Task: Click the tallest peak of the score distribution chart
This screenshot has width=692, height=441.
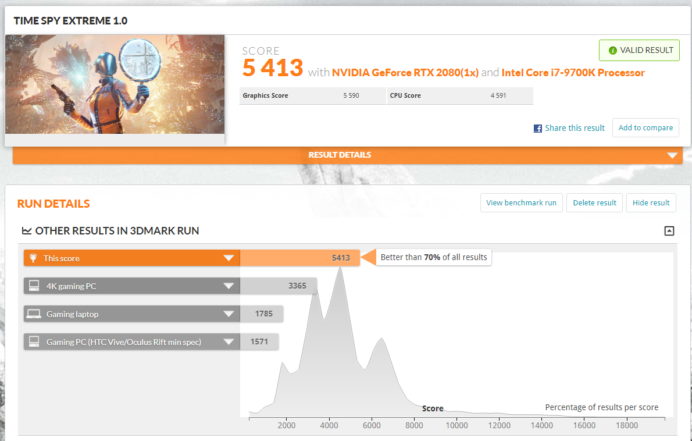Action: [340, 268]
